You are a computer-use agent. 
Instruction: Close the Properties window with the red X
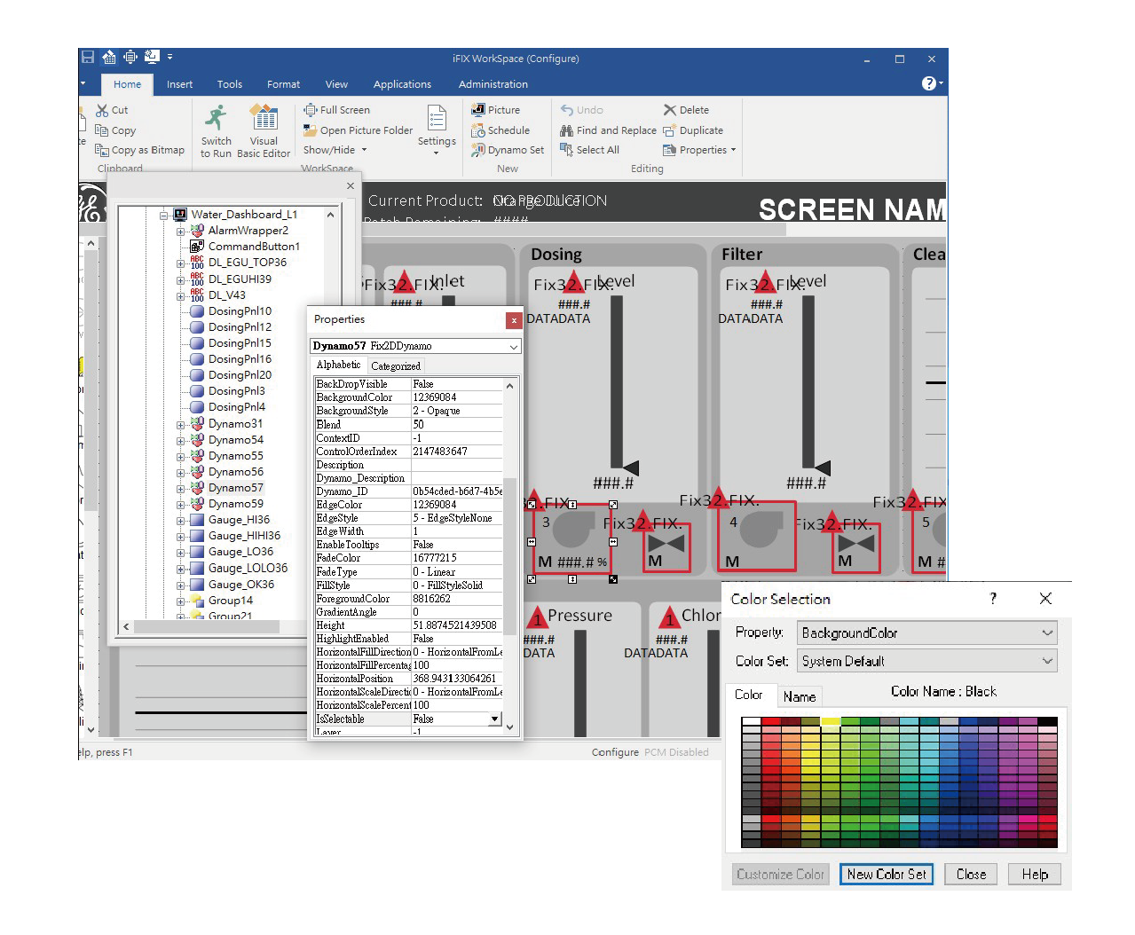tap(514, 320)
